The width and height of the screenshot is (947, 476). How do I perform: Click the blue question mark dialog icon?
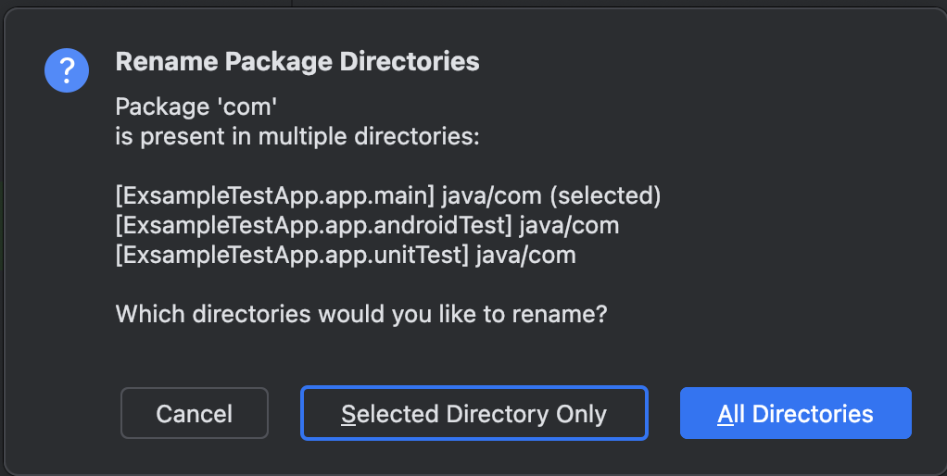point(67,70)
